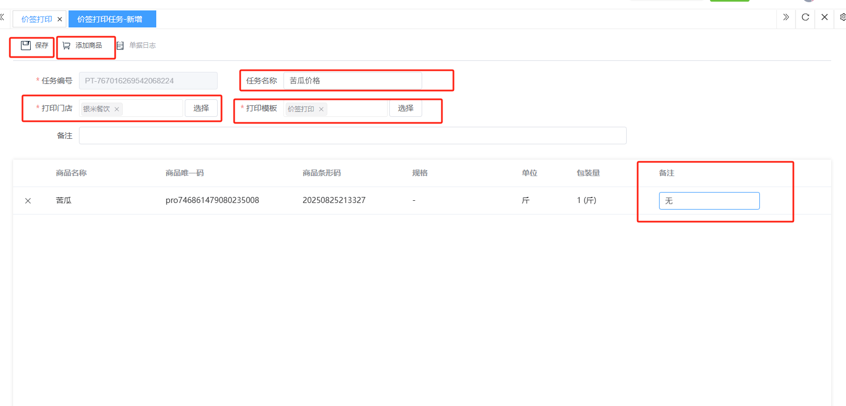Viewport: 846px width, 406px height.
Task: Delete the 苦瓜 product row
Action: (28, 201)
